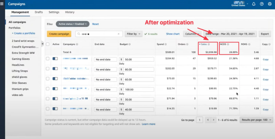
Task: Open the Columns dropdown
Action: [192, 34]
